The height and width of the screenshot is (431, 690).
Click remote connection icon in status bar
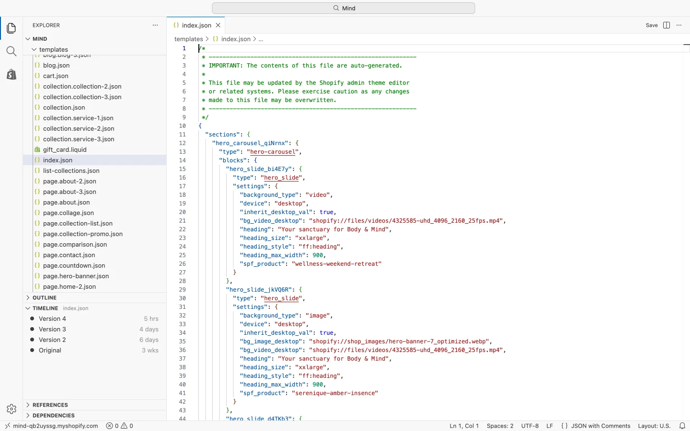[8, 426]
